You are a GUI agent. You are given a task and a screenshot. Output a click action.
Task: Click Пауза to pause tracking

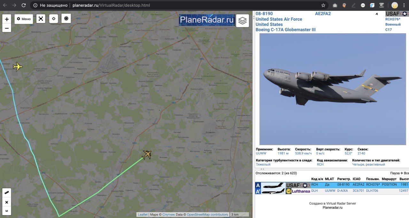(395, 173)
